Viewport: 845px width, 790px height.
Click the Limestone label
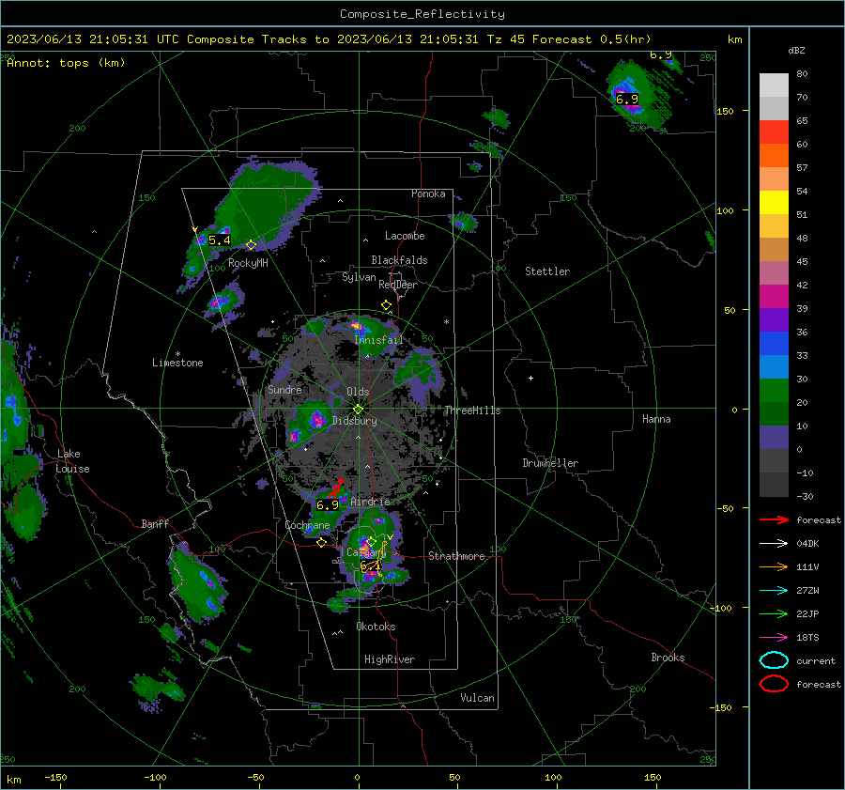click(x=177, y=363)
